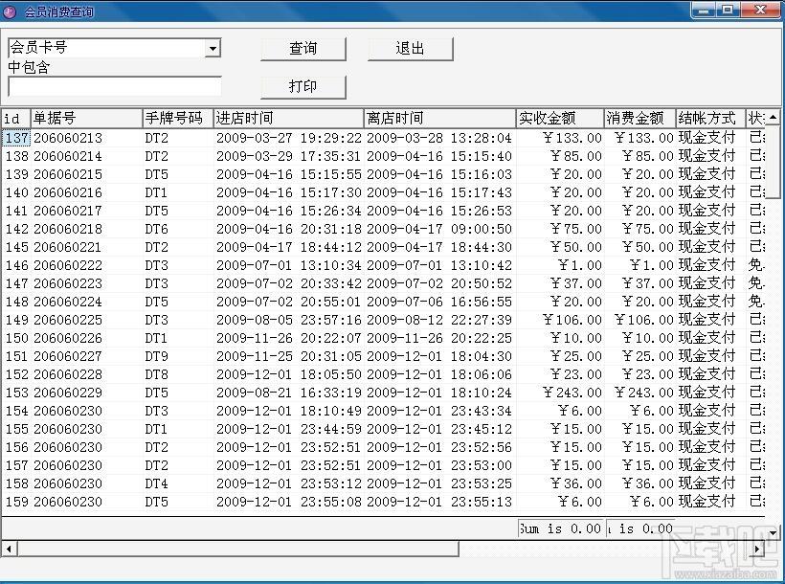Click 现金支付 in row 138
Viewport: 785px width, 584px height.
pyautogui.click(x=706, y=156)
